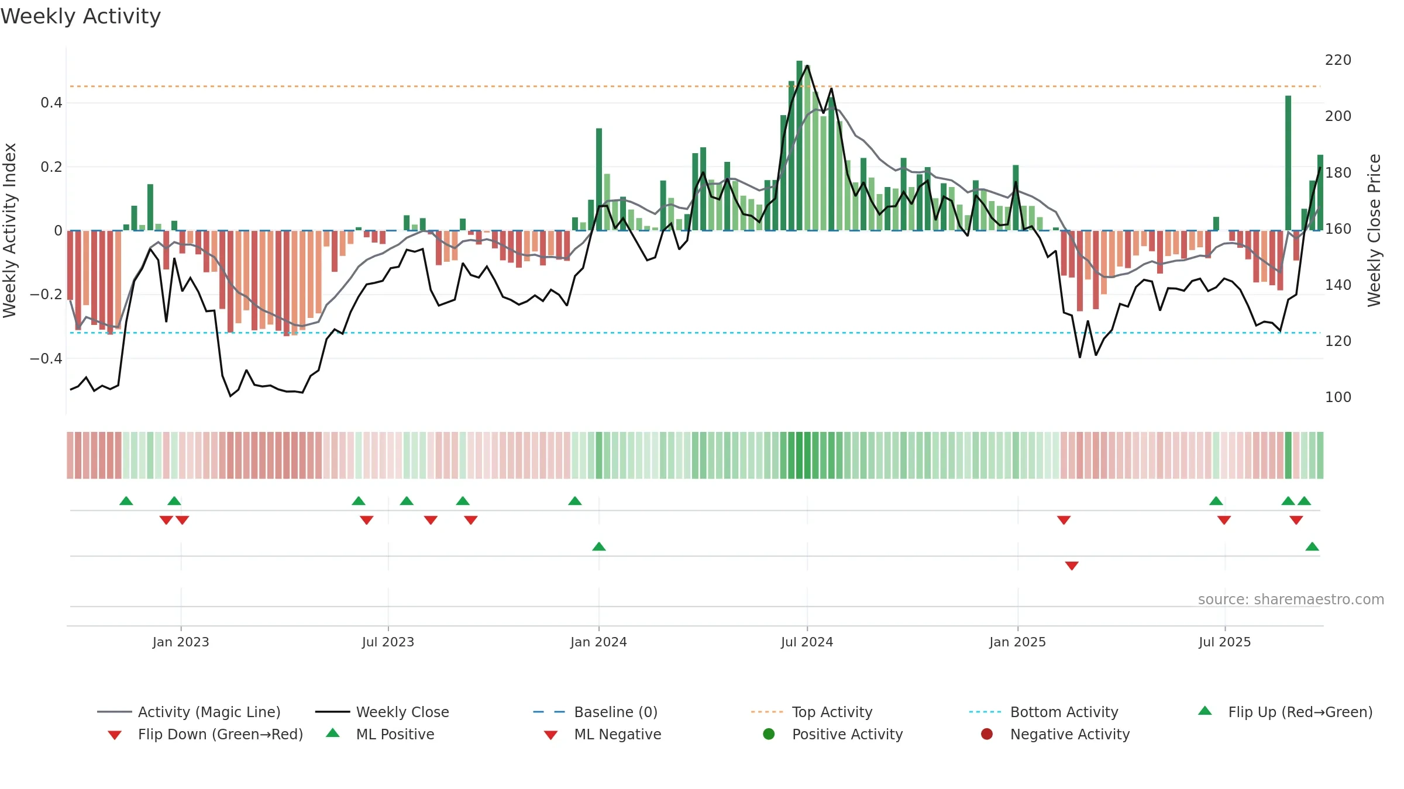1404x789 pixels.
Task: Click the ML Negative red triangle legend icon
Action: click(x=550, y=735)
